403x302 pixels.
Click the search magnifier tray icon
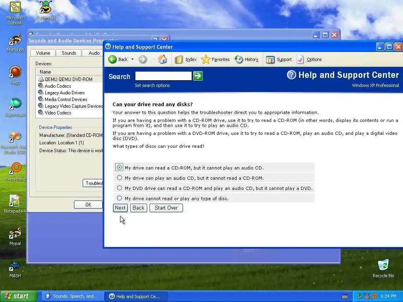tap(374, 296)
